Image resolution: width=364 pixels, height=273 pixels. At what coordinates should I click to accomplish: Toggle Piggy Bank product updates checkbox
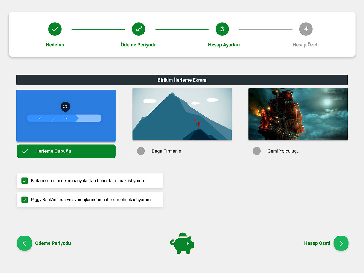(x=25, y=200)
